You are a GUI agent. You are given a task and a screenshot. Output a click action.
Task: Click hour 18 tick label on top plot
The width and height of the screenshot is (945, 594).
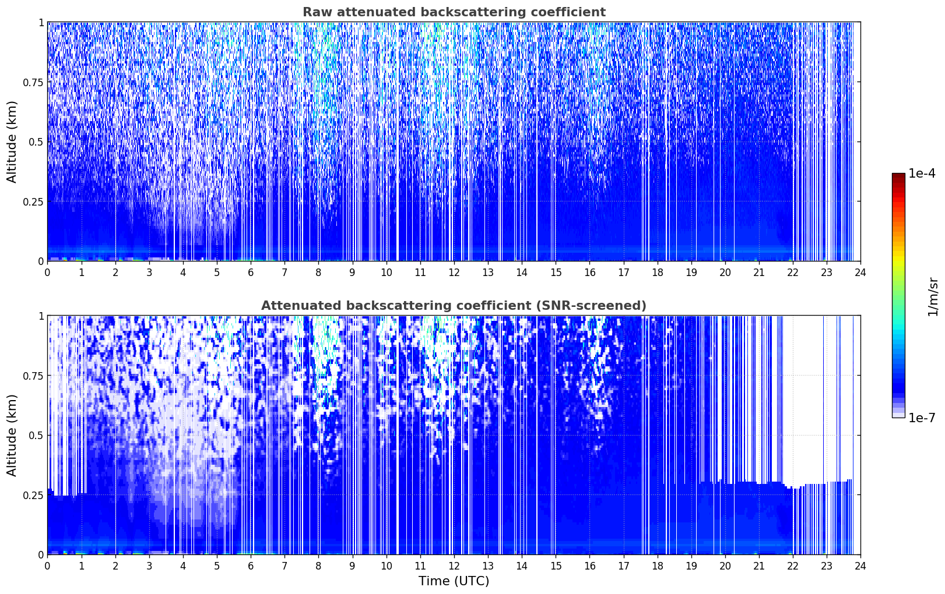click(657, 272)
